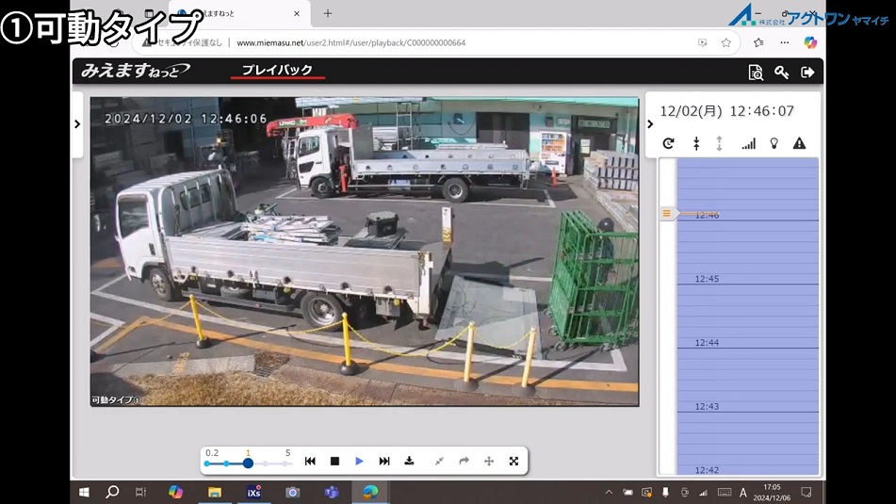Switch to Edge browser on taskbar
This screenshot has width=896, height=504.
[x=370, y=492]
